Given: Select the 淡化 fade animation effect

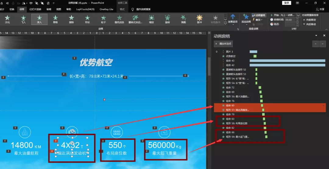Looking at the screenshot, I should [7, 19].
